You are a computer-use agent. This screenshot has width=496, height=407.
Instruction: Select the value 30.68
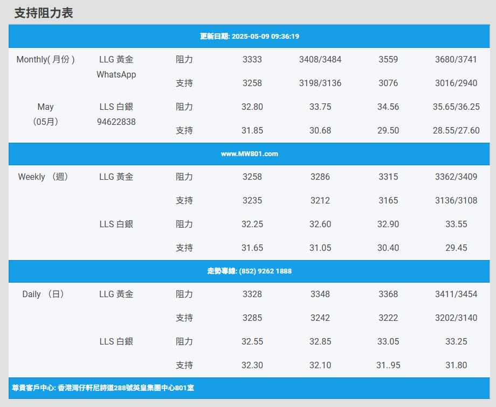tap(320, 130)
